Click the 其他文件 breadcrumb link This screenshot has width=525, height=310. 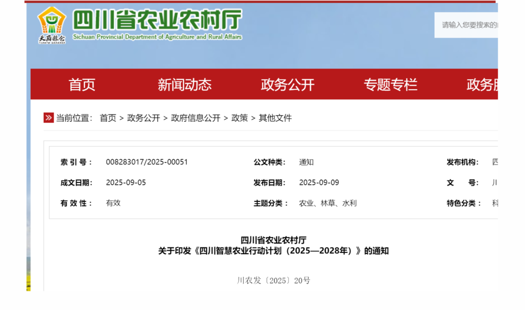275,118
